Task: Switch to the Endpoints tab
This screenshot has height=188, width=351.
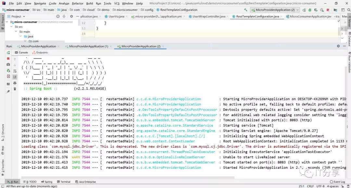Action: [40, 52]
